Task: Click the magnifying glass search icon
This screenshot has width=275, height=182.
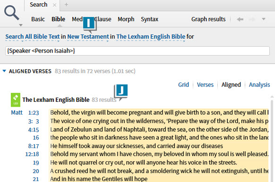Action: [x=12, y=13]
